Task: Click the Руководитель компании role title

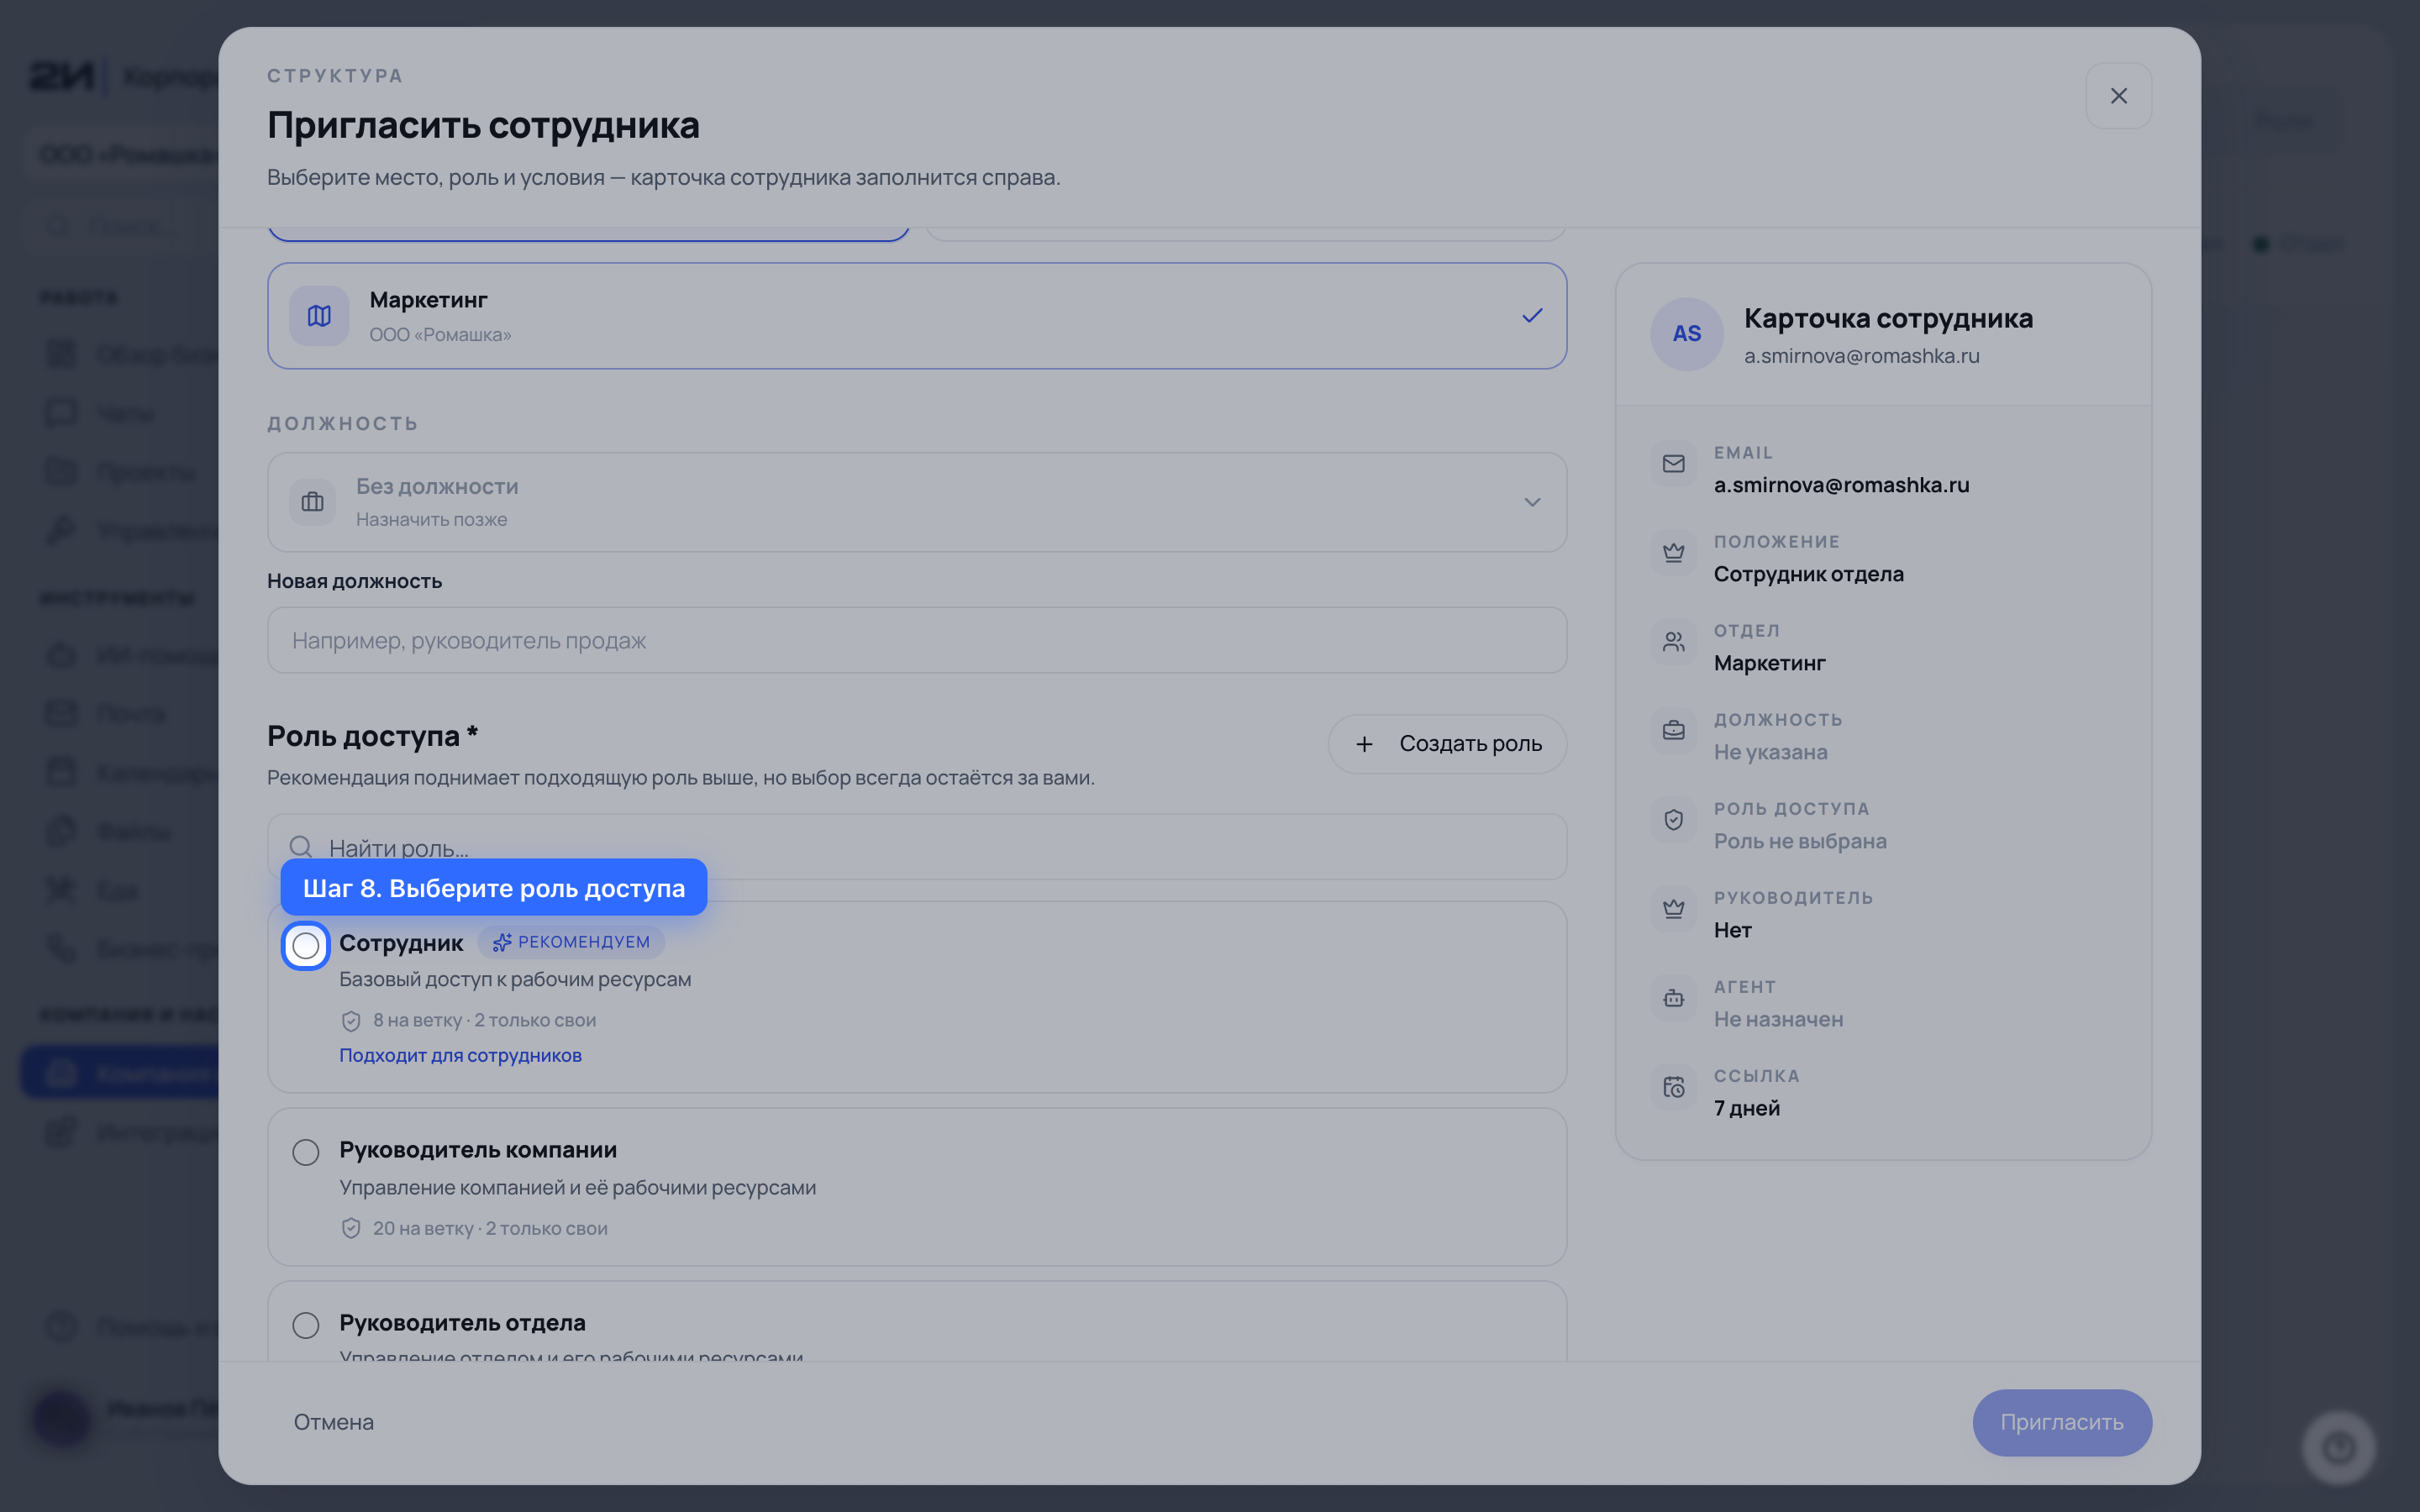Action: tap(478, 1150)
